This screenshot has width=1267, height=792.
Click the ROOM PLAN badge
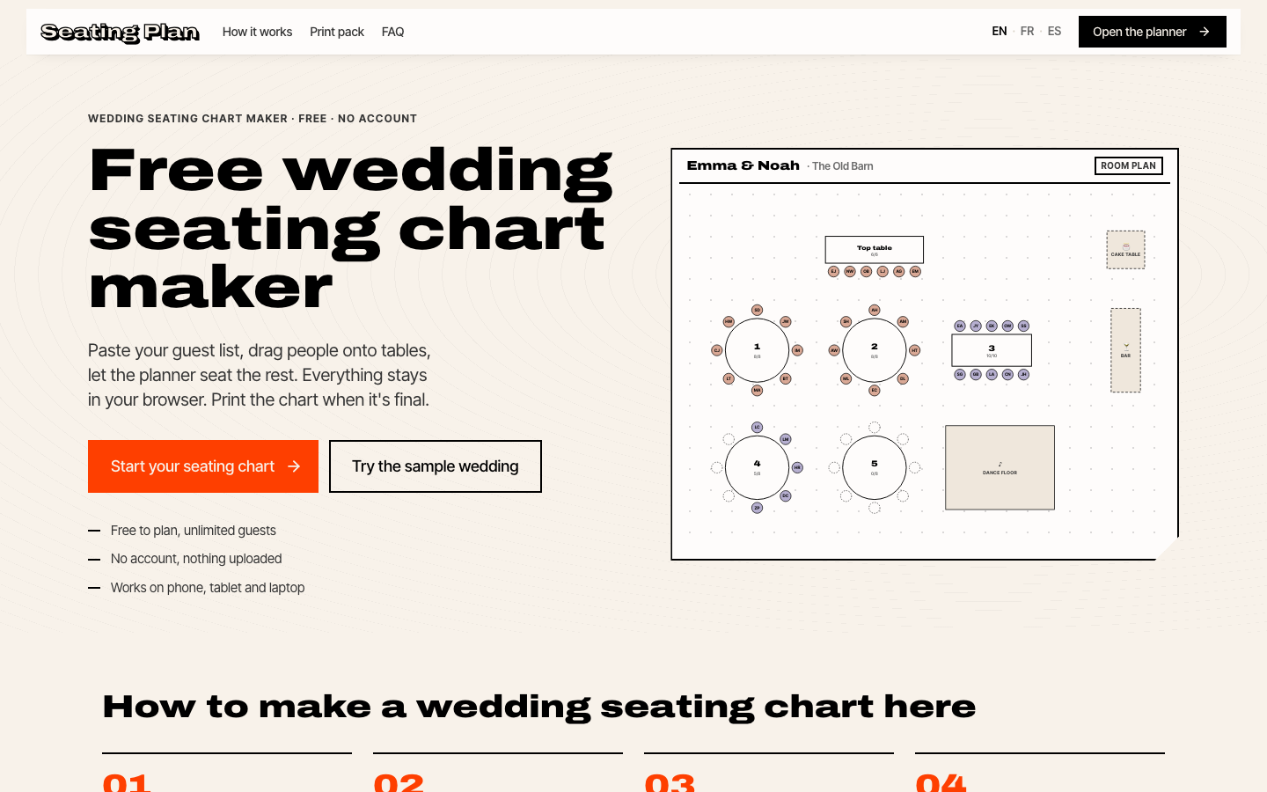click(x=1129, y=165)
